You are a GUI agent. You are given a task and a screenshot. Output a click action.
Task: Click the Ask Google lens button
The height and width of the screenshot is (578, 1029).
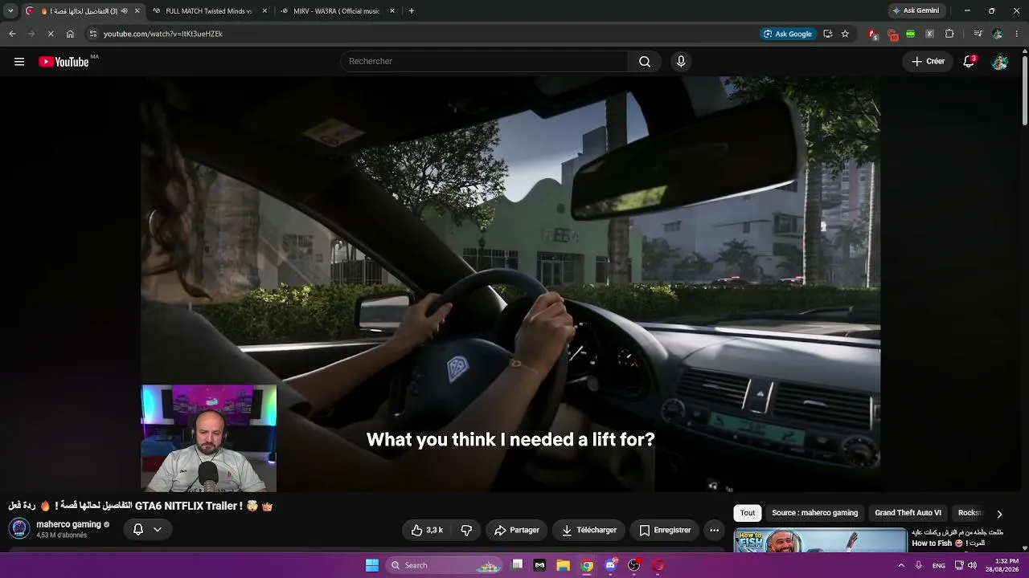[x=788, y=34]
